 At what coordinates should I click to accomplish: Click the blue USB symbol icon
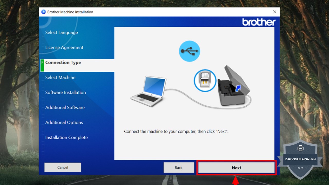pos(189,51)
